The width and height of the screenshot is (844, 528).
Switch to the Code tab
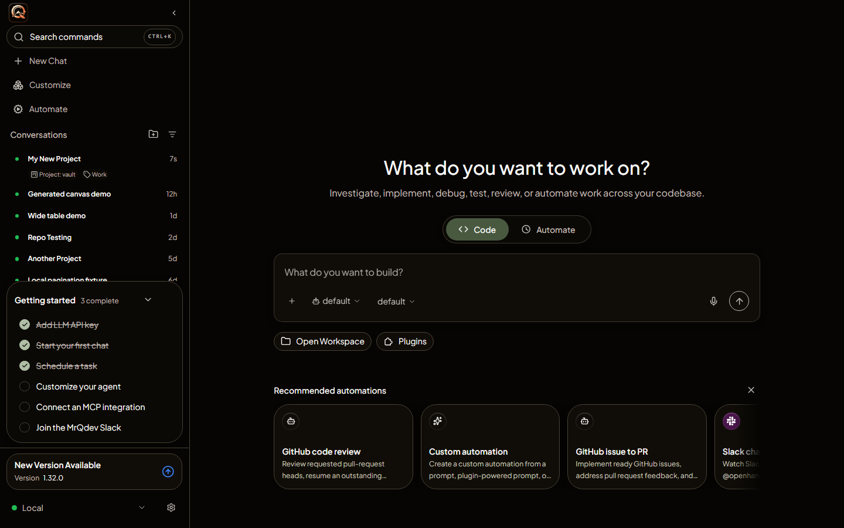coord(477,229)
